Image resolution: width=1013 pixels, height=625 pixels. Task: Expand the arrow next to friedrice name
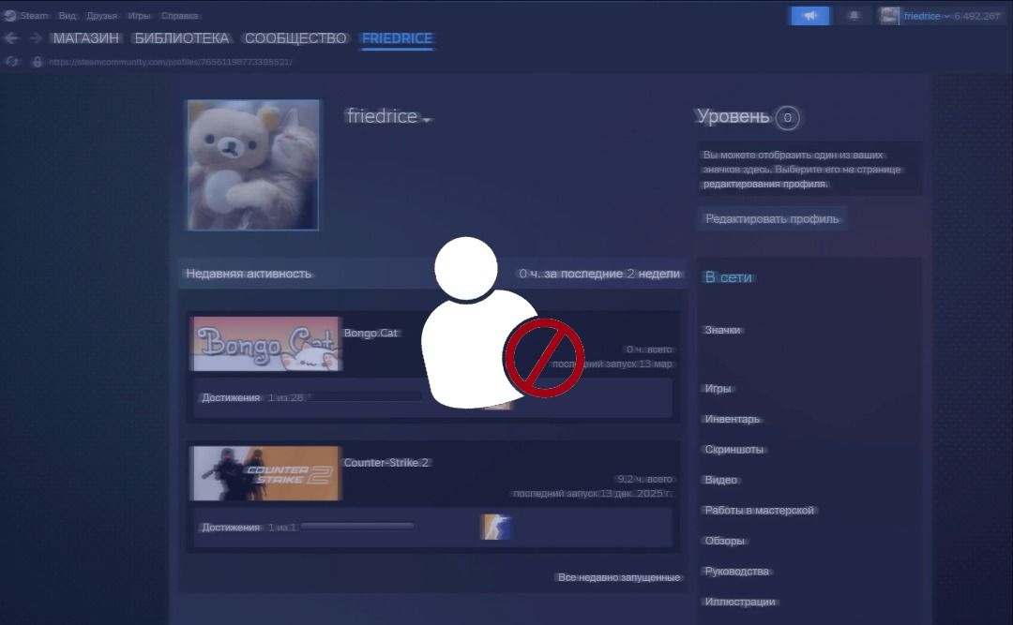pos(427,119)
